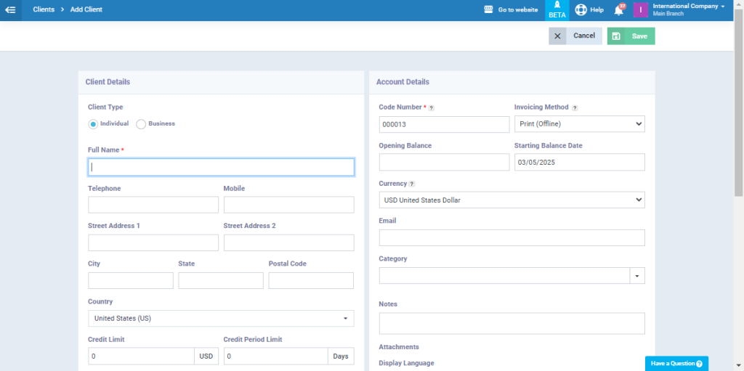Open the BETA rocket icon
This screenshot has width=744, height=371.
pos(557,5)
